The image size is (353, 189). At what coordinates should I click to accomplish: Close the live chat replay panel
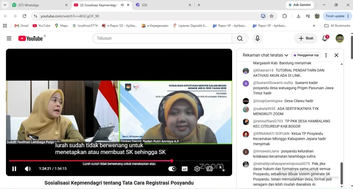(337, 55)
